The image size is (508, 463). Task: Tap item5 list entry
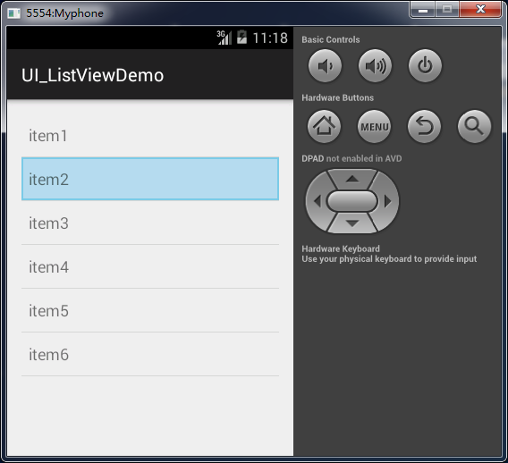(150, 310)
